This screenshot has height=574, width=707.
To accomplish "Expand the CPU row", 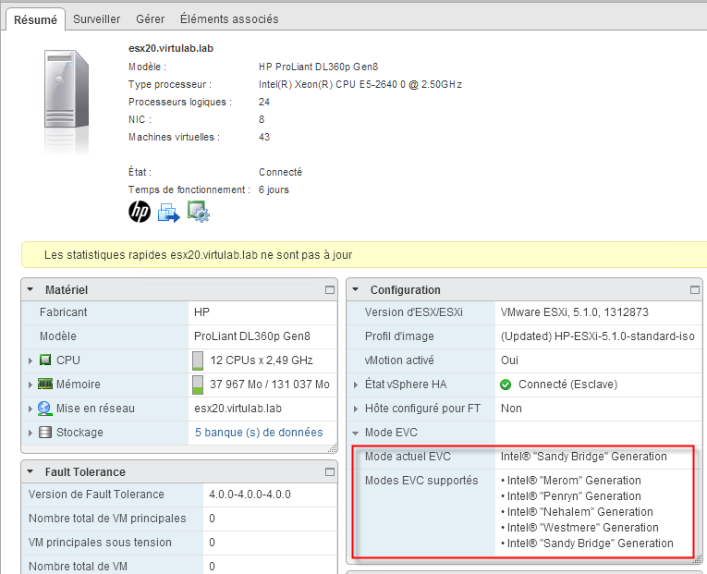I will 30,360.
